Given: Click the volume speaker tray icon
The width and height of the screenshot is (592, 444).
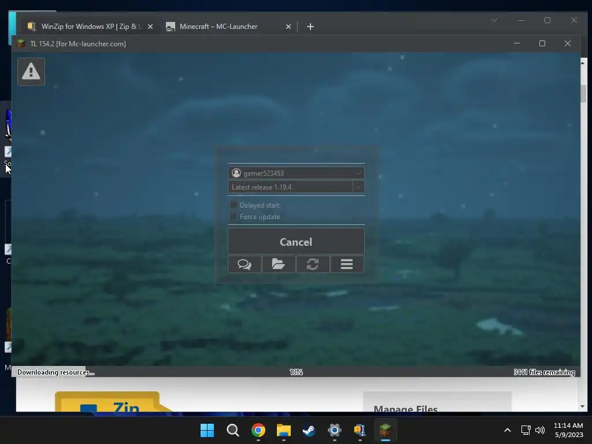Looking at the screenshot, I should click(540, 430).
